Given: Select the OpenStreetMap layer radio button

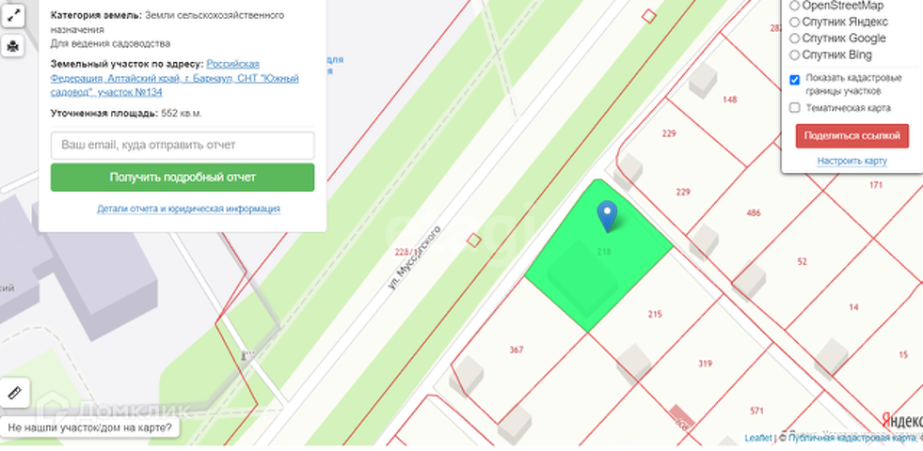Looking at the screenshot, I should (794, 6).
